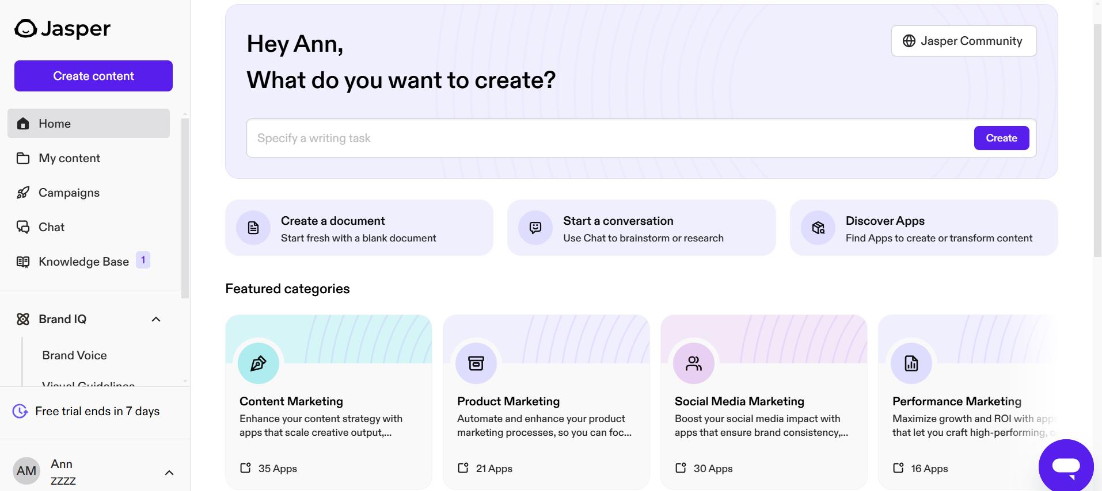
Task: Open the Social Media Marketing category card
Action: [764, 402]
